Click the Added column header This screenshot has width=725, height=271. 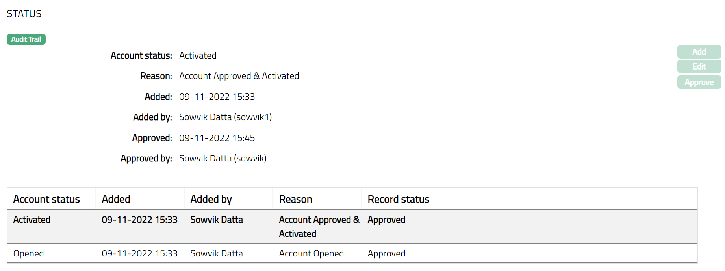pyautogui.click(x=116, y=200)
